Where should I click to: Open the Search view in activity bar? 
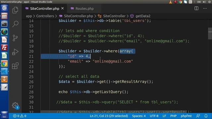point(15,24)
